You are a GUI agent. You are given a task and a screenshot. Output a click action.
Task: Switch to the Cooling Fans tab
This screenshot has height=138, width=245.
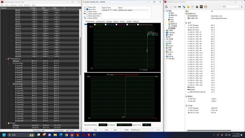tap(100, 21)
